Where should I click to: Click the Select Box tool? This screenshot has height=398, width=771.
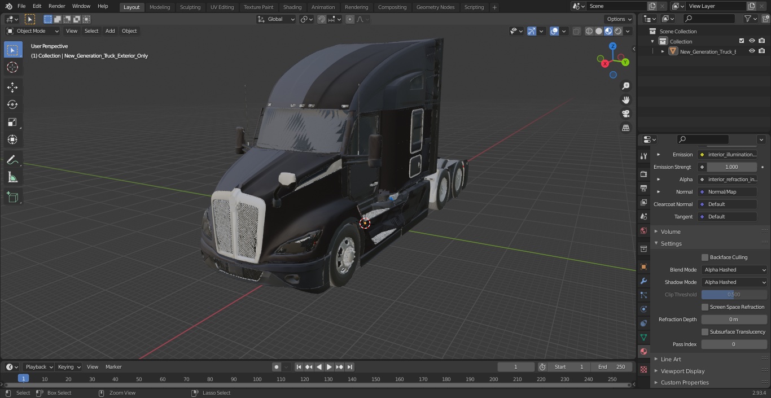tap(12, 50)
